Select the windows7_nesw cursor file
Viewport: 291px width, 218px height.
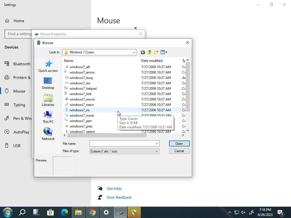pyautogui.click(x=82, y=104)
